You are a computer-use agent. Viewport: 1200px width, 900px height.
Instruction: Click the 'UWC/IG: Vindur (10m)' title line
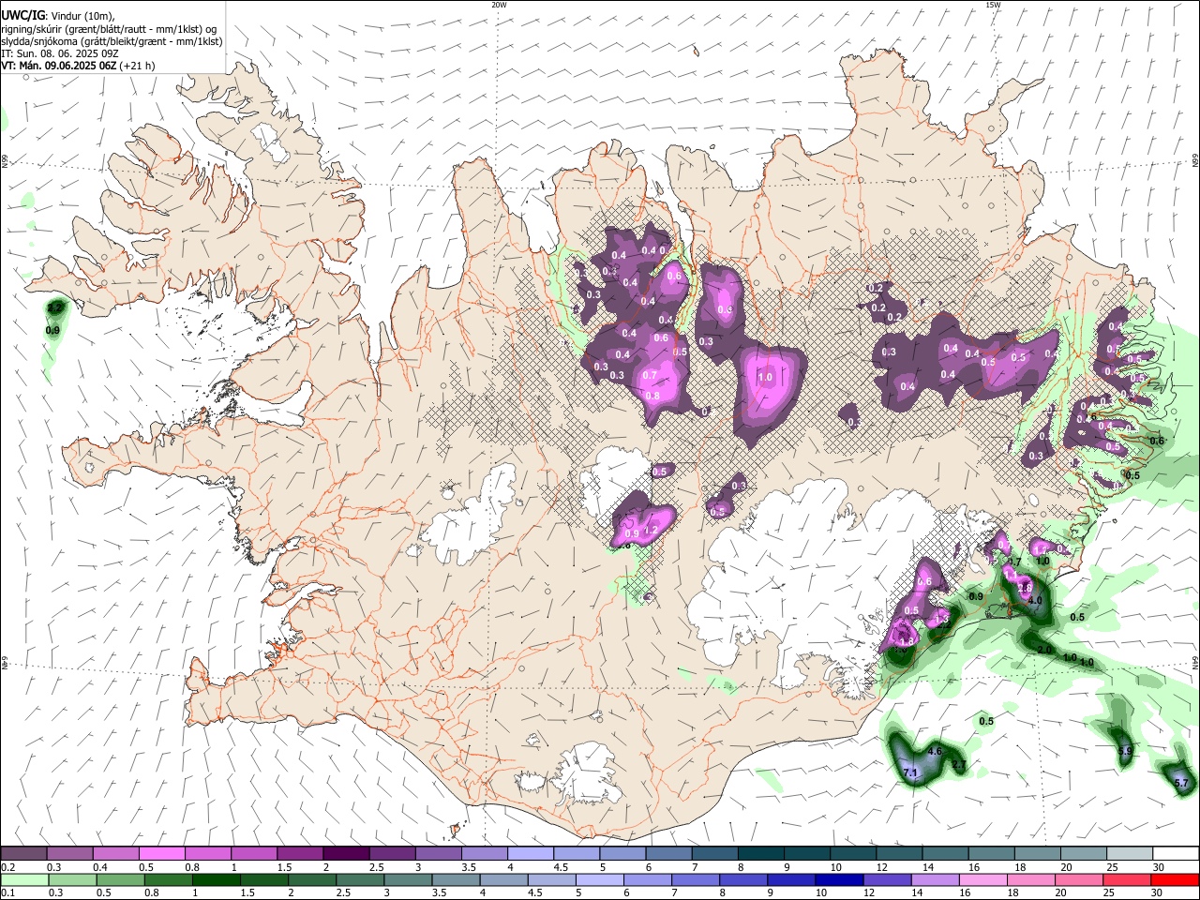[57, 15]
